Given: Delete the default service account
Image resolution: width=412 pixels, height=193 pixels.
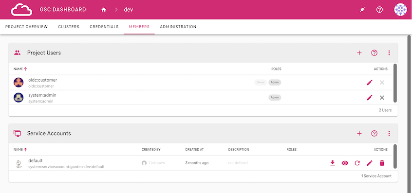Looking at the screenshot, I should click(x=382, y=163).
